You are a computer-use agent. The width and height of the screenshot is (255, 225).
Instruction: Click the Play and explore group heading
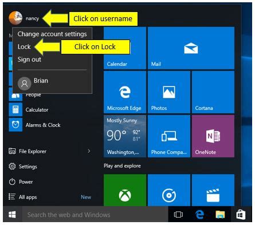[122, 166]
